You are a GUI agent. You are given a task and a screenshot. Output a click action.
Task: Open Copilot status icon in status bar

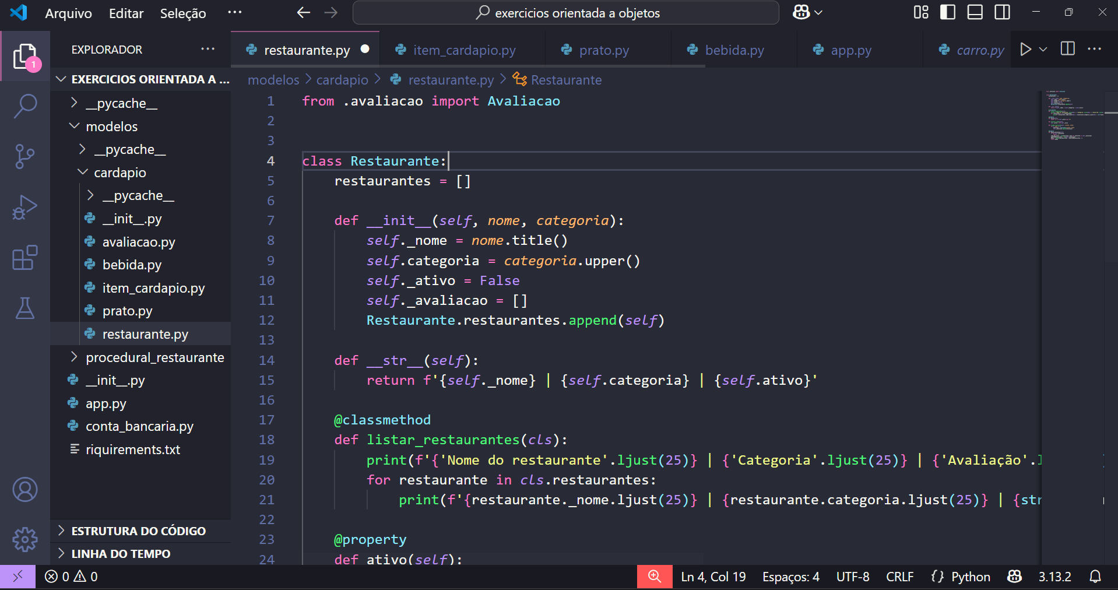1014,577
